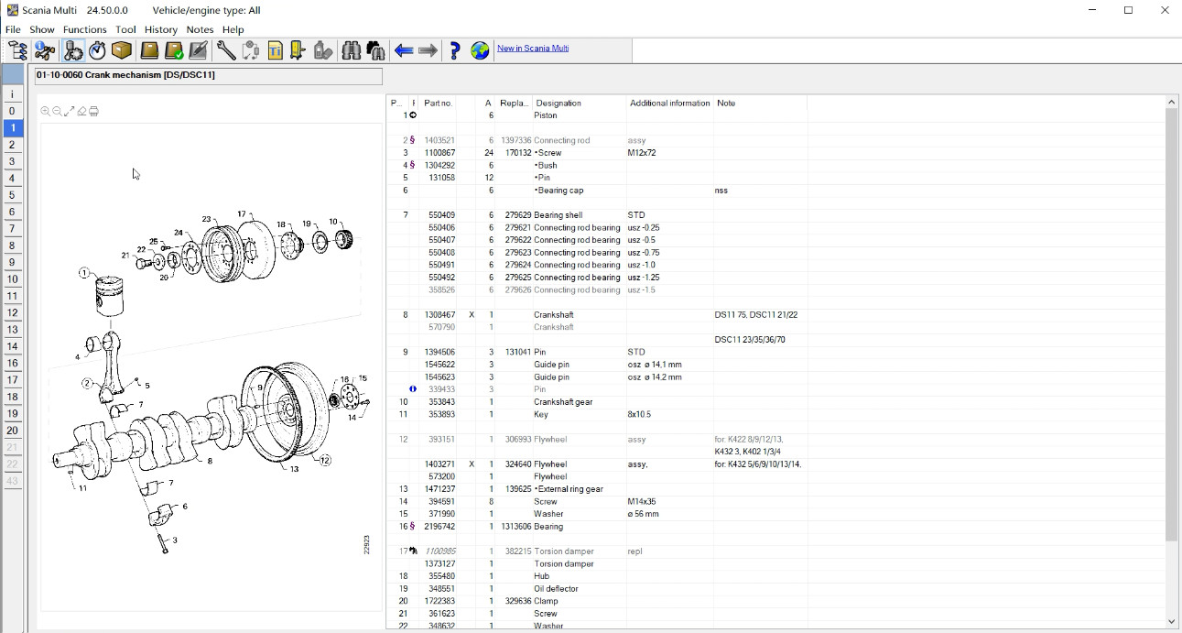Open the Notes menu
This screenshot has height=633, width=1182.
click(200, 29)
